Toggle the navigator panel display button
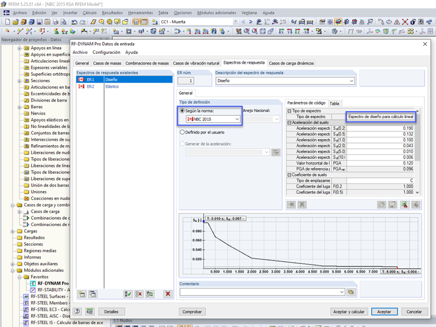436x327 pixels. pyautogui.click(x=136, y=22)
